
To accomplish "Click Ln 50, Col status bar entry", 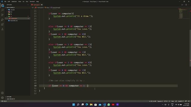I will pos(153,101).
